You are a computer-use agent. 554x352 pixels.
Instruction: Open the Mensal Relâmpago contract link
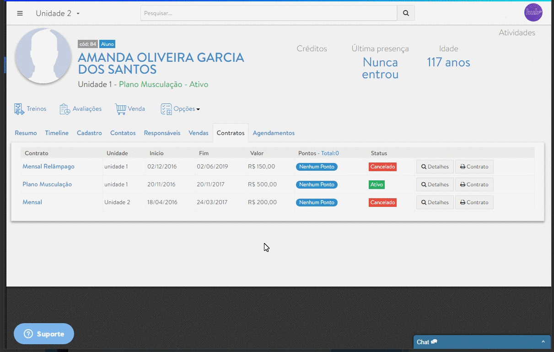[x=48, y=166]
